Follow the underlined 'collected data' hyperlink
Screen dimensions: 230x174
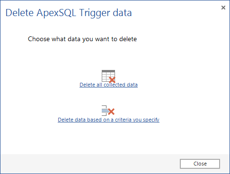click(x=121, y=85)
